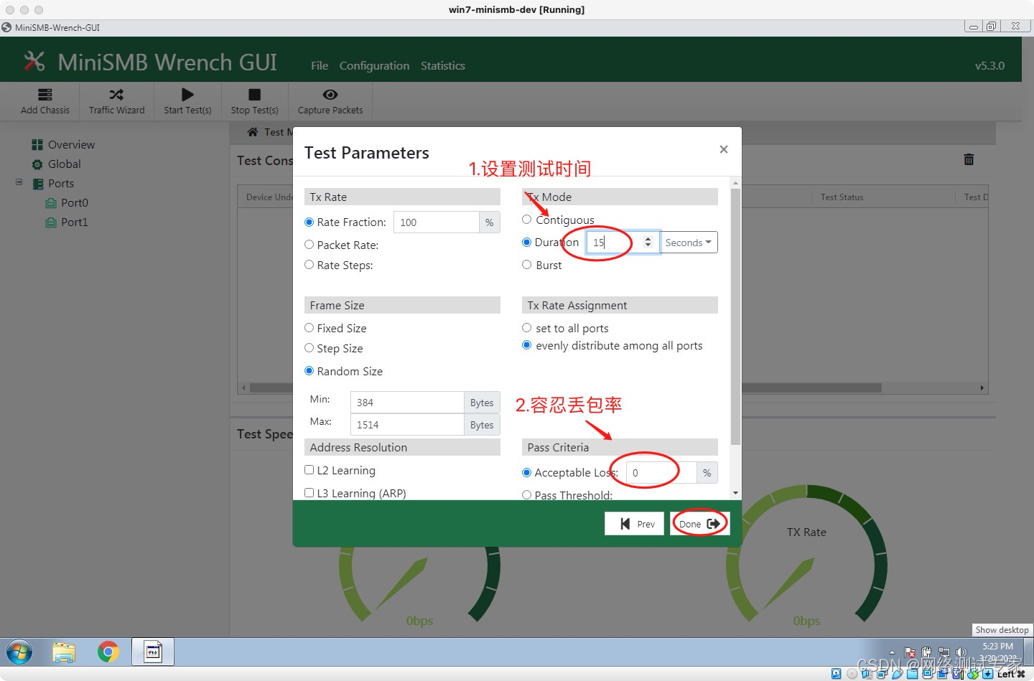This screenshot has height=681, width=1034.
Task: Stop running tests with Stop Test(s) icon
Action: click(254, 100)
